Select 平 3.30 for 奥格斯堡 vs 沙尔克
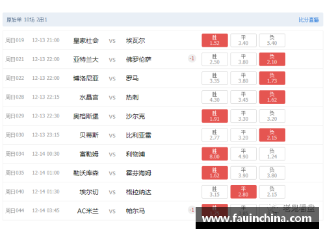Screen dimensions: 325x235 tap(243, 116)
